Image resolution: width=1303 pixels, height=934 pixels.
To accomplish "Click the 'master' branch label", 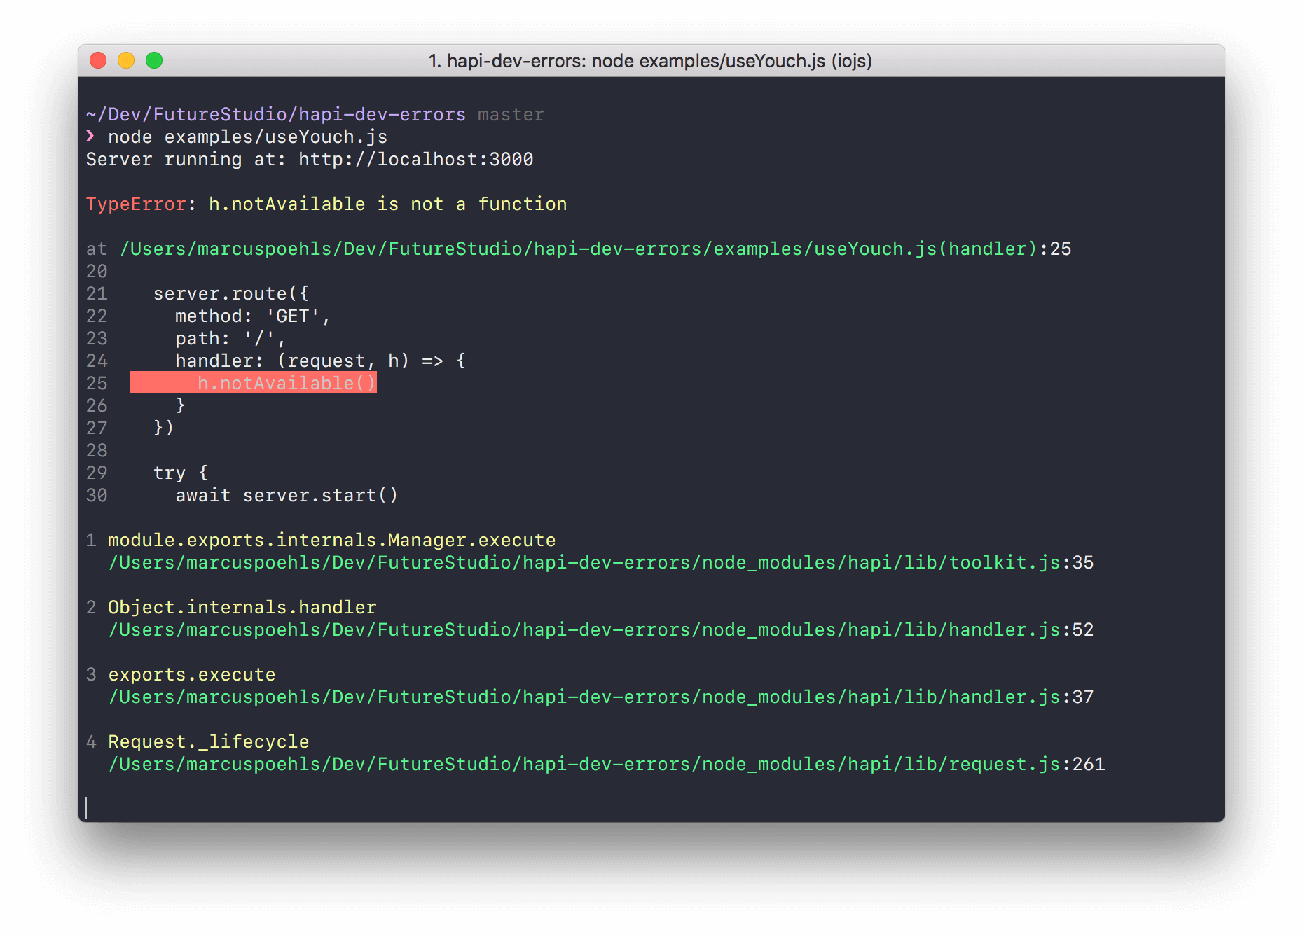I will click(511, 114).
